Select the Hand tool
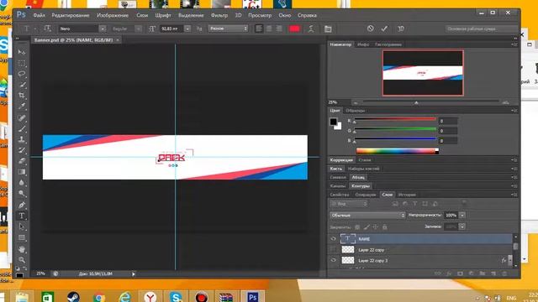 [22, 249]
